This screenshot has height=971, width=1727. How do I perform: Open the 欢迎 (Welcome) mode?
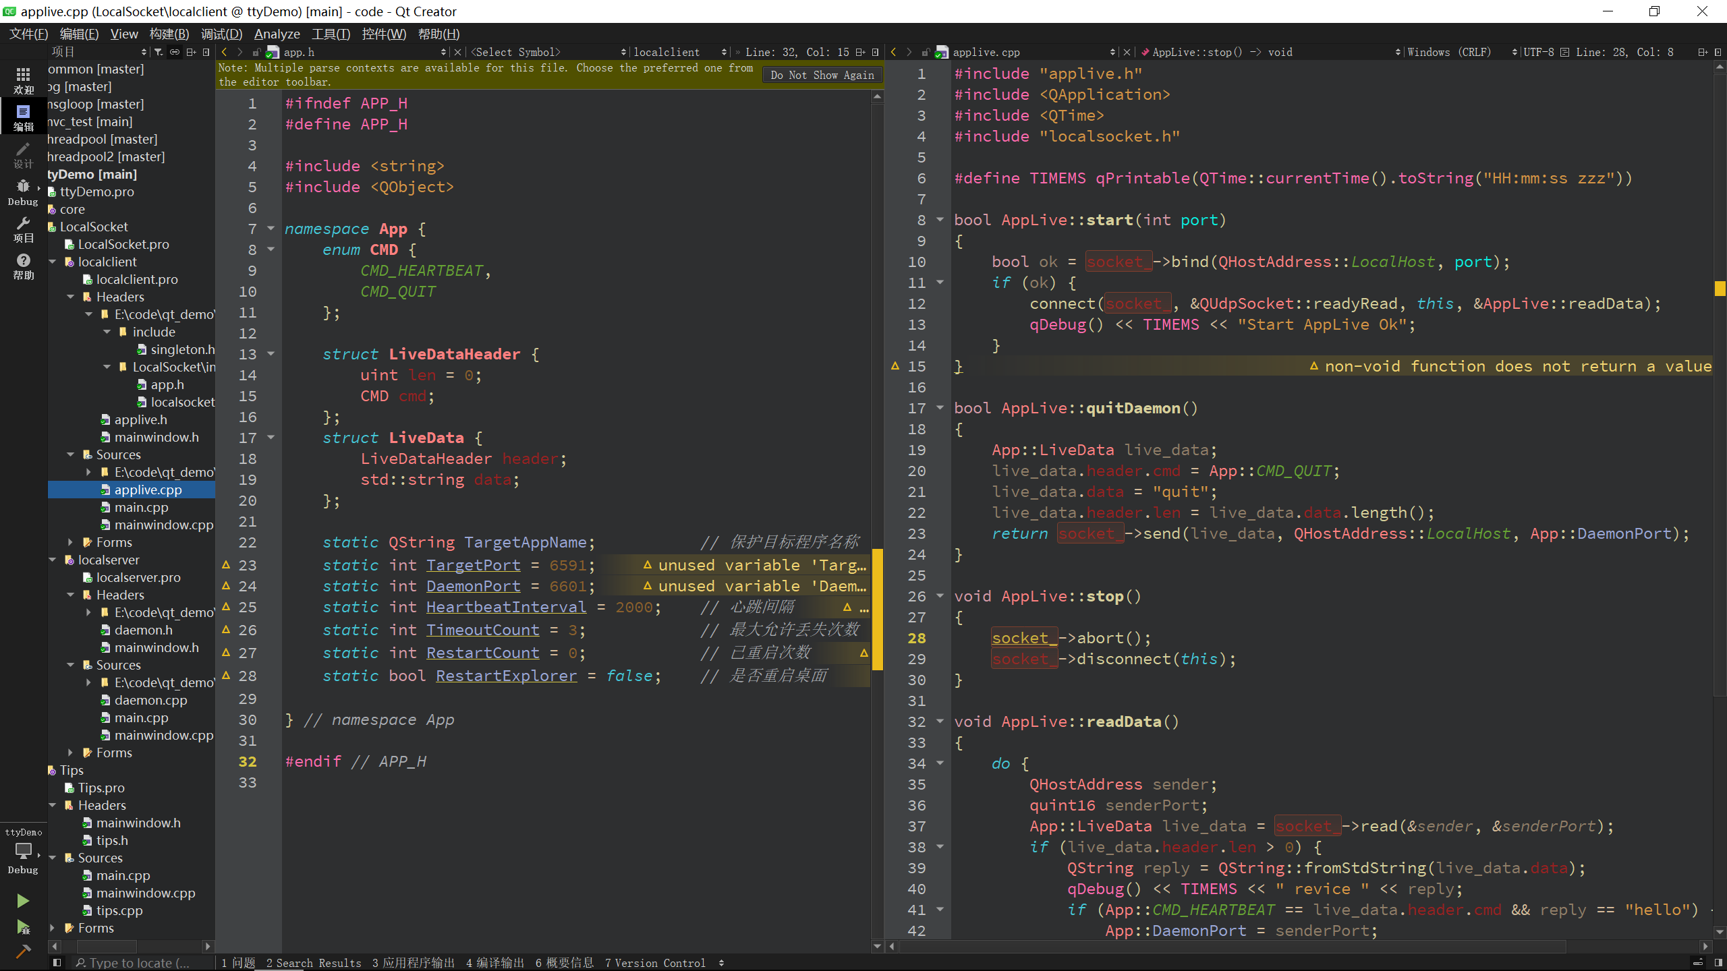tap(23, 80)
